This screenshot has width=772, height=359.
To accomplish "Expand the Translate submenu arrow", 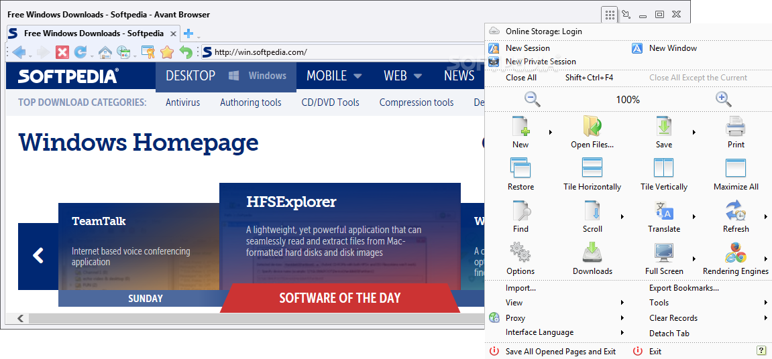I will [694, 216].
